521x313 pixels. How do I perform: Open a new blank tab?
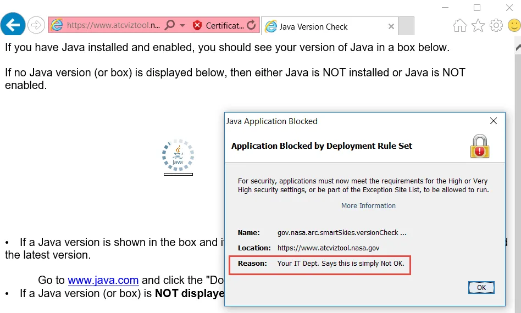[x=406, y=26]
